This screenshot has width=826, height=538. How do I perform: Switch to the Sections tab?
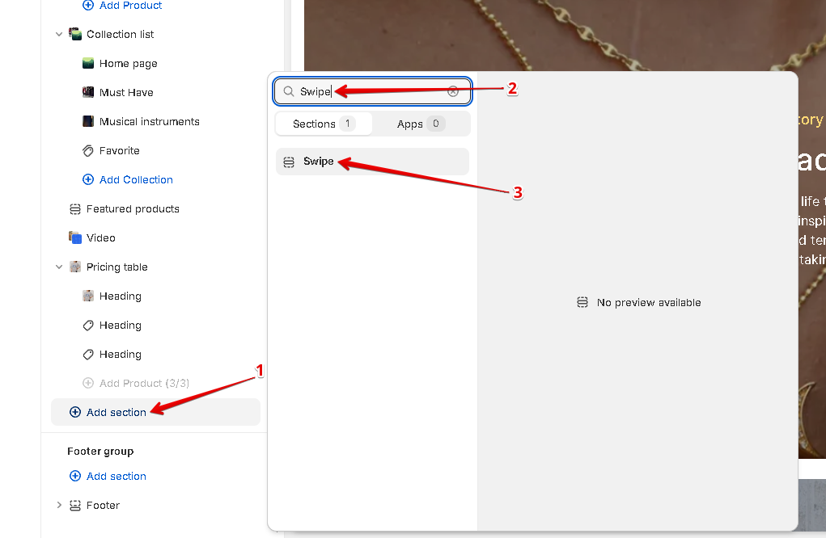coord(324,124)
